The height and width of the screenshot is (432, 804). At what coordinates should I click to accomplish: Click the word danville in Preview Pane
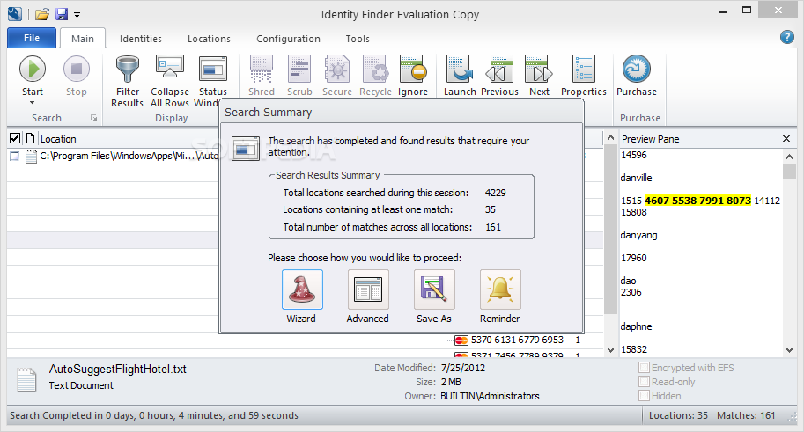(x=636, y=178)
